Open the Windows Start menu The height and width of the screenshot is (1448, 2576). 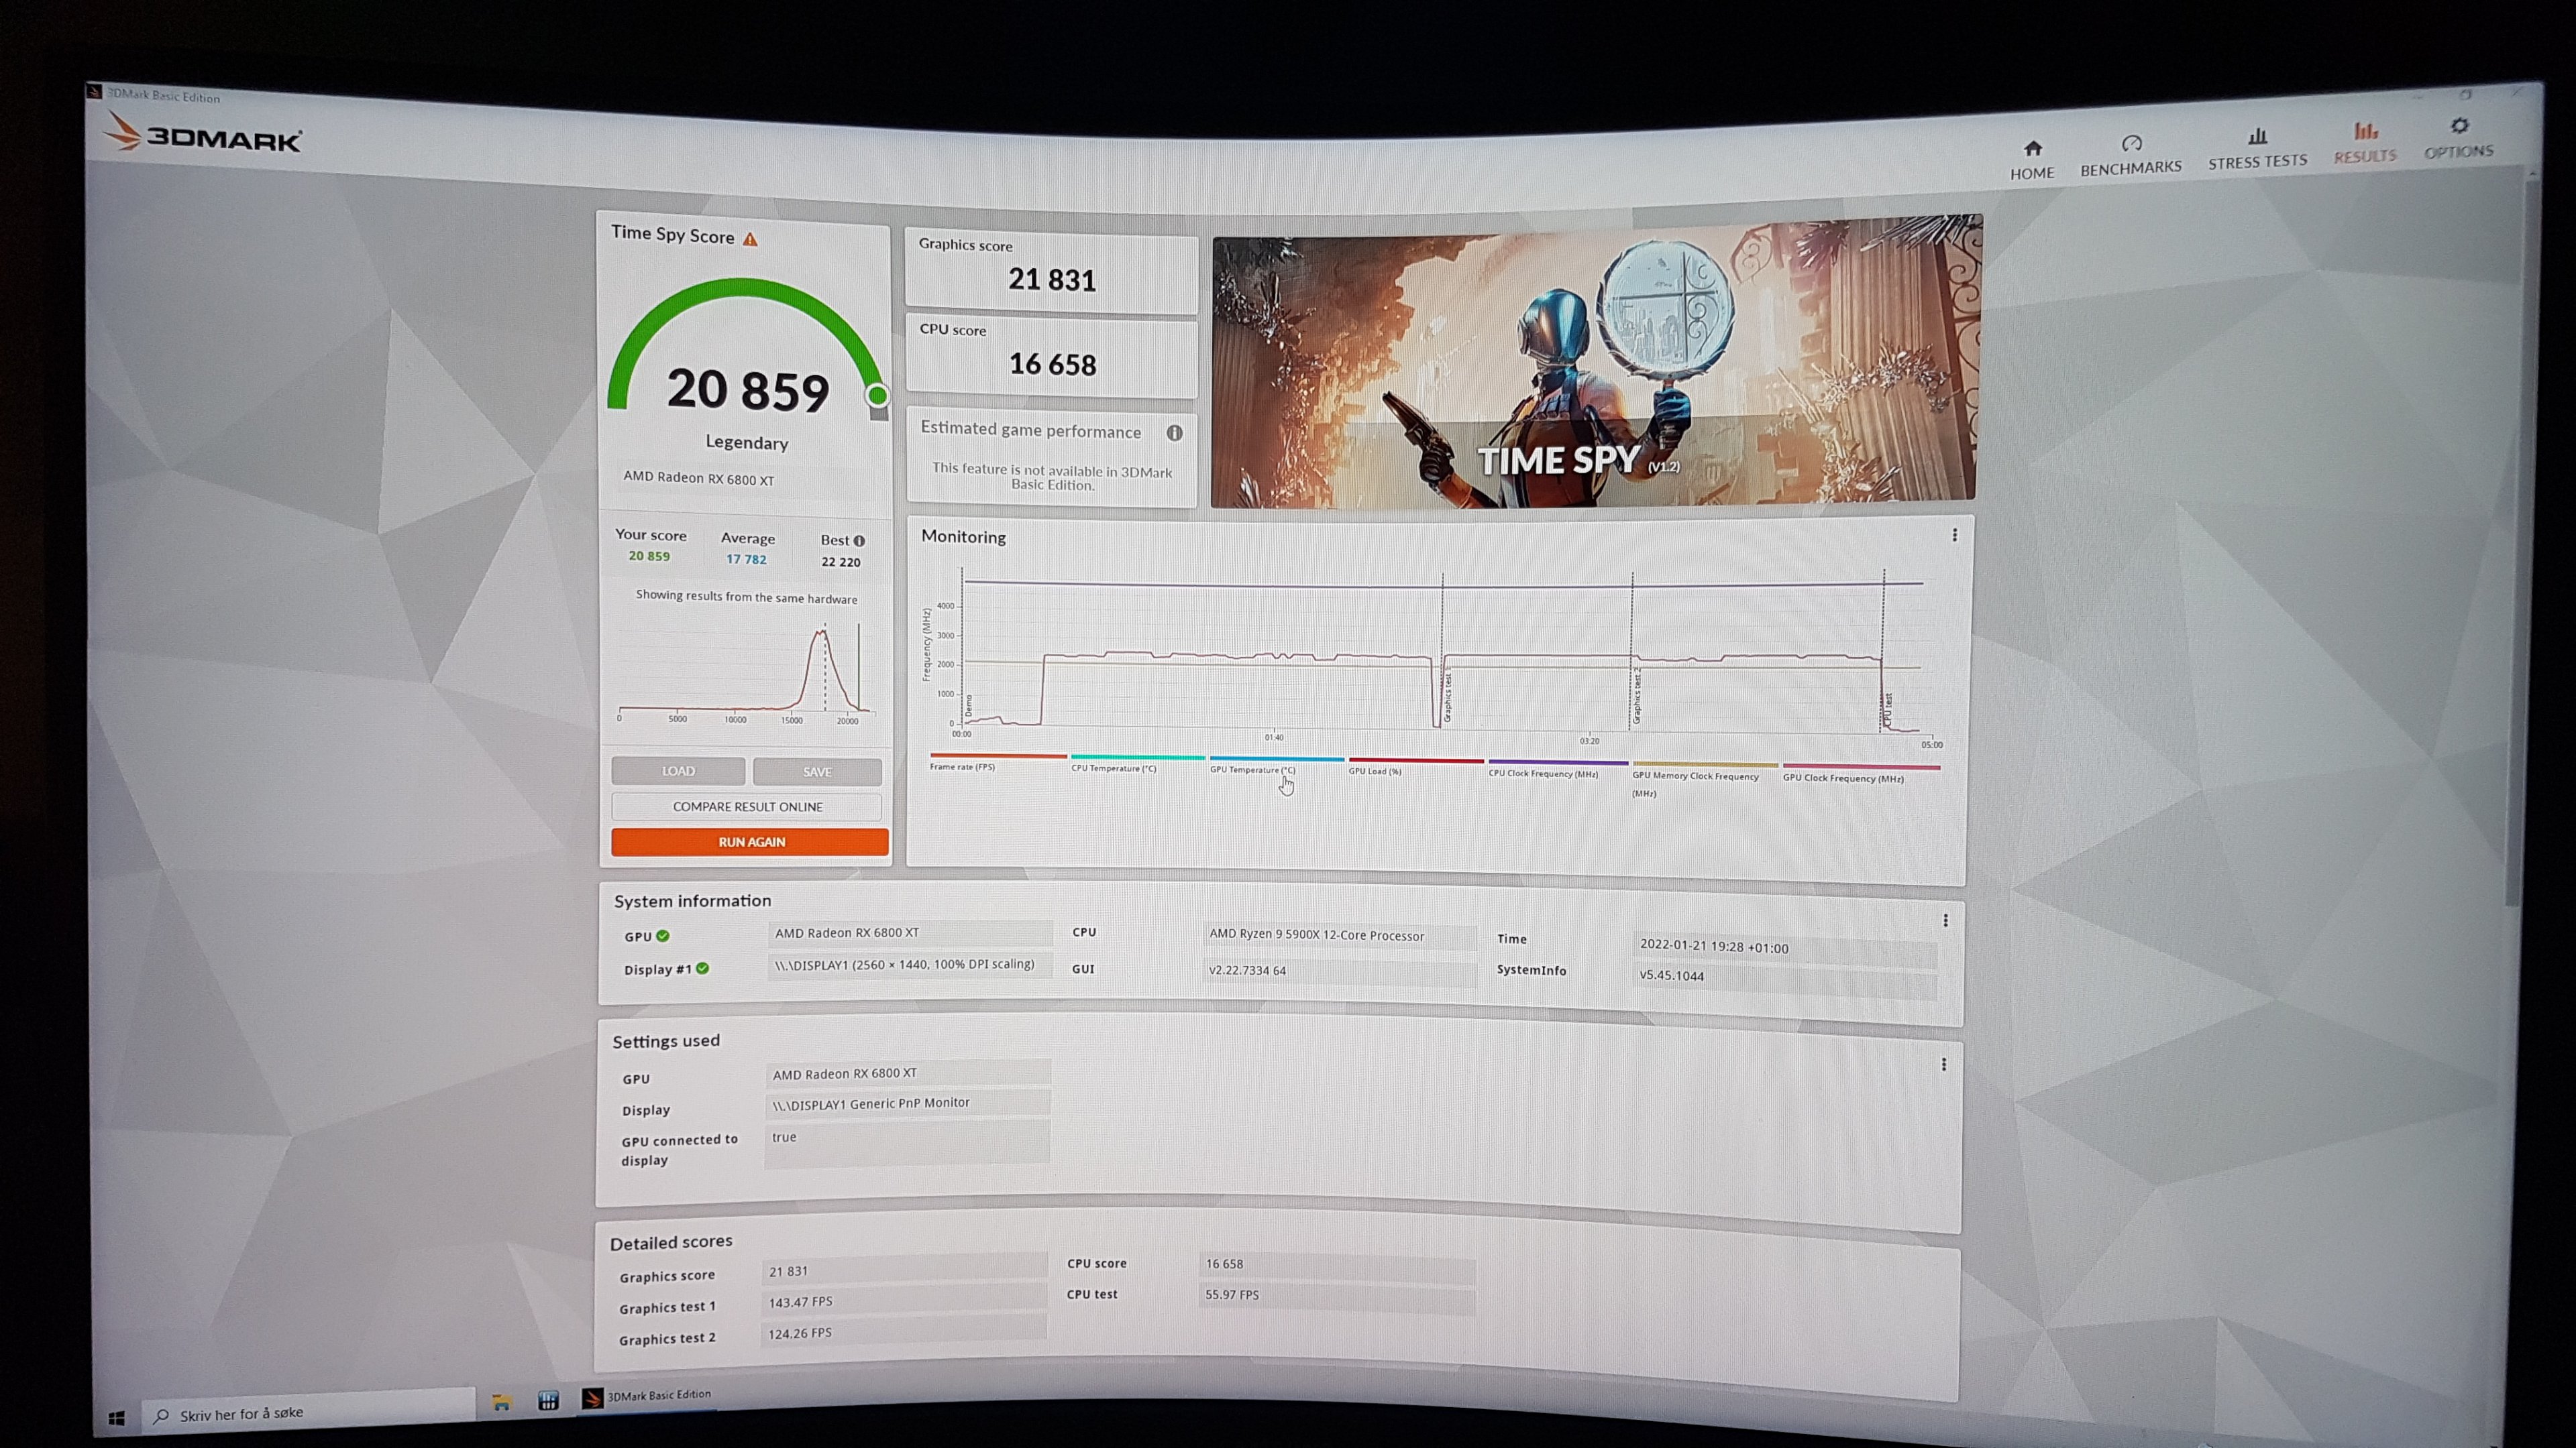[x=117, y=1419]
